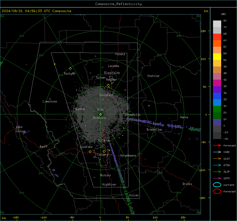This screenshot has width=237, height=221.
Task: Click the red forecast arrow legend icon
Action: [217, 145]
